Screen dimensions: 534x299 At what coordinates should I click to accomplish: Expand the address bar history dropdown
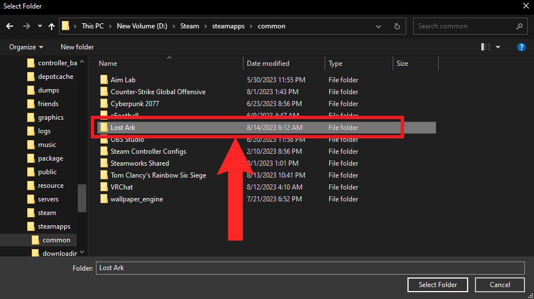(x=379, y=26)
